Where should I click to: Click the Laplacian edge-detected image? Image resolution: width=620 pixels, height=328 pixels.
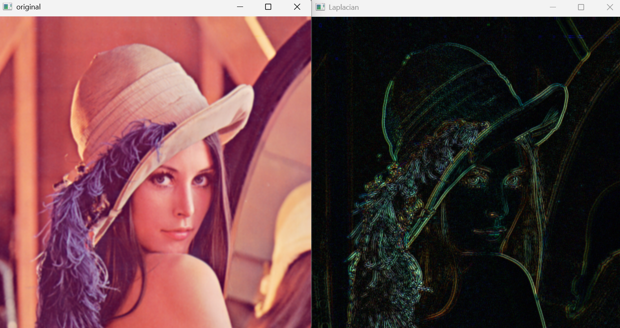click(466, 172)
